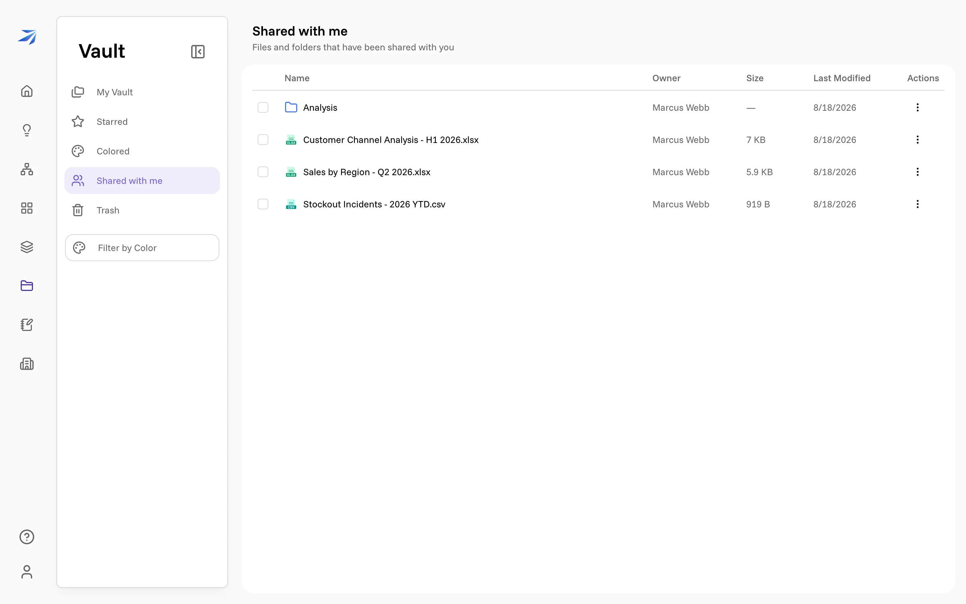Image resolution: width=966 pixels, height=604 pixels.
Task: Click the 5.9 KB size cell
Action: click(x=759, y=172)
